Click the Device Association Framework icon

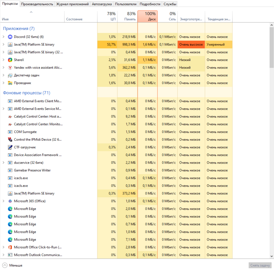(x=10, y=155)
